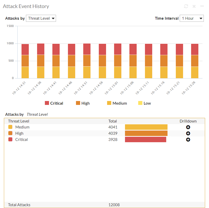Click the Medium legend color swatch
Screen dimensions: 209x208
click(x=109, y=103)
